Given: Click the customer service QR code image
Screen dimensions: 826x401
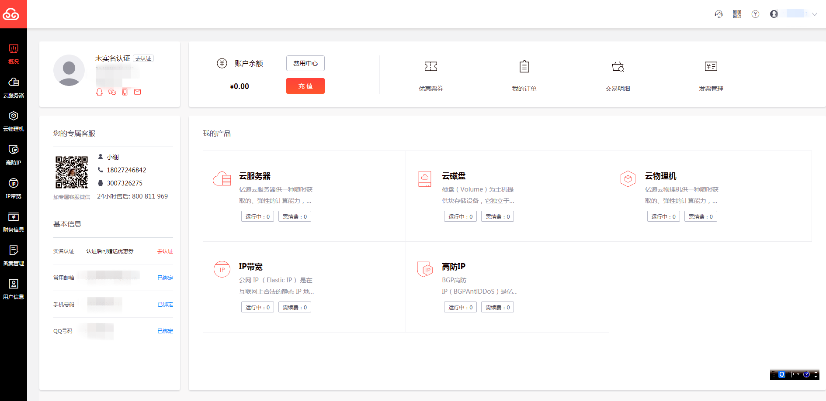Looking at the screenshot, I should pos(71,172).
